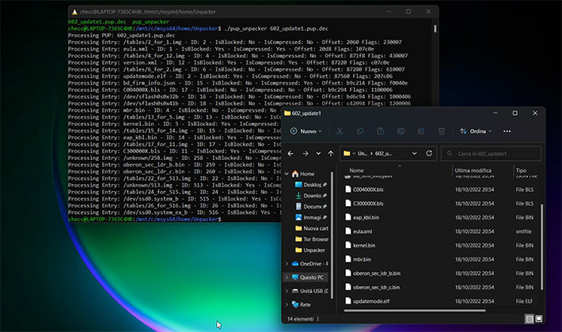
Task: Sort by Tipo column header
Action: [521, 170]
